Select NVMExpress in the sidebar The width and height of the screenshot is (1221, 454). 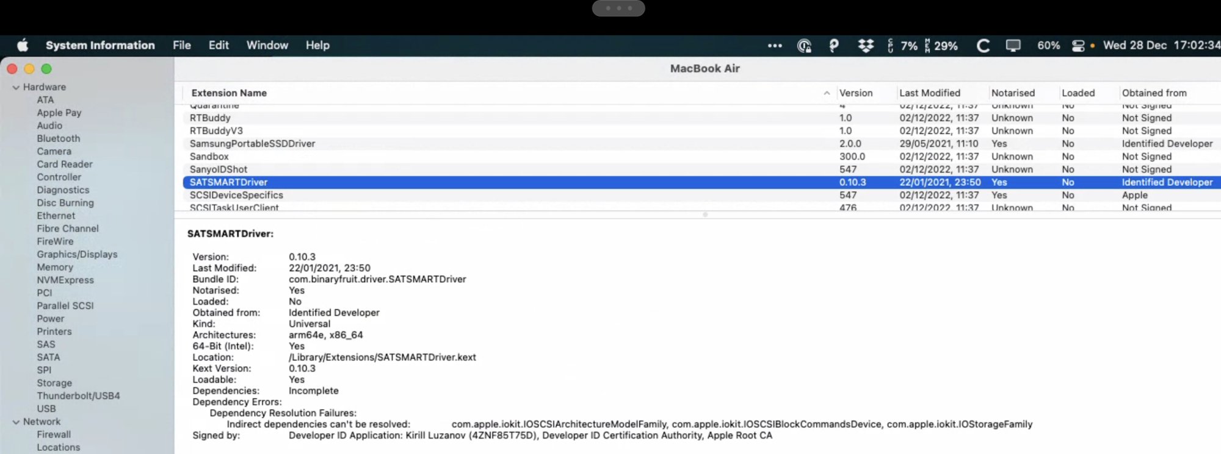point(65,280)
